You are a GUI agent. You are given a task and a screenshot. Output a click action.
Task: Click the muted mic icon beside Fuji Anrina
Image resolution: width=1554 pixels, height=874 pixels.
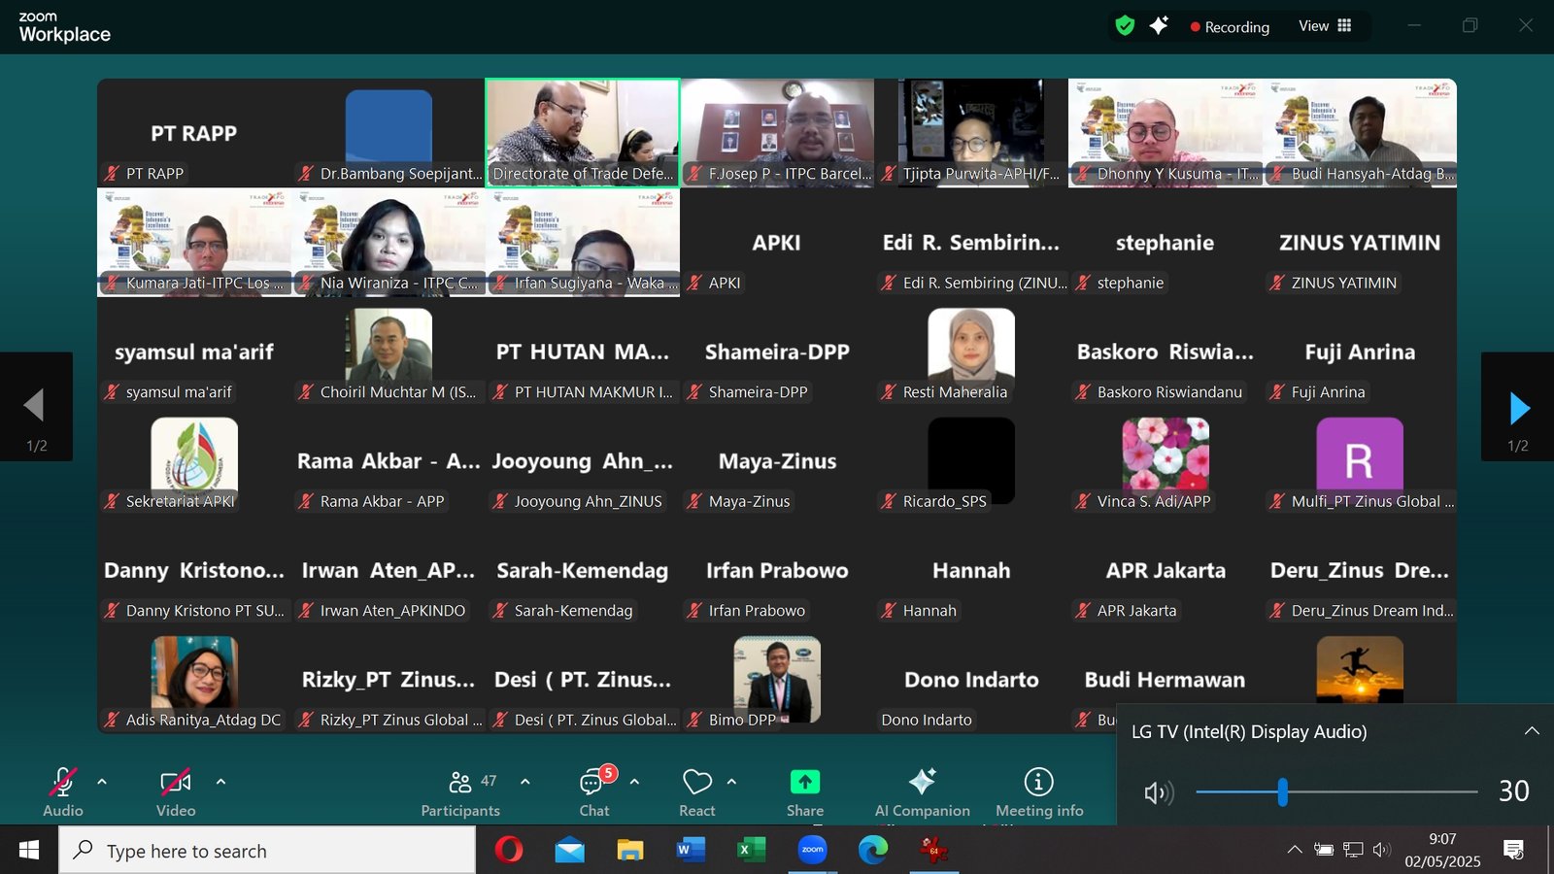(x=1277, y=392)
